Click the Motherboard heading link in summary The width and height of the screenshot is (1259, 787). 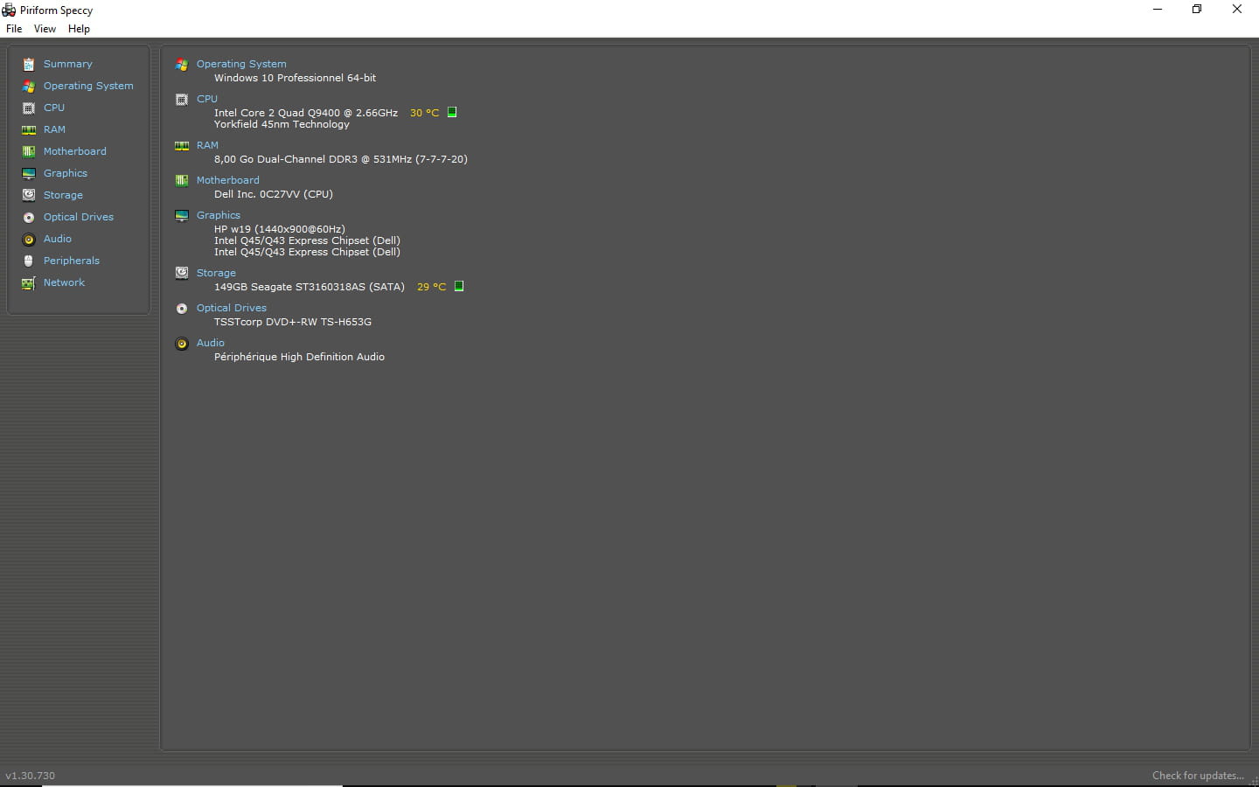click(x=228, y=180)
